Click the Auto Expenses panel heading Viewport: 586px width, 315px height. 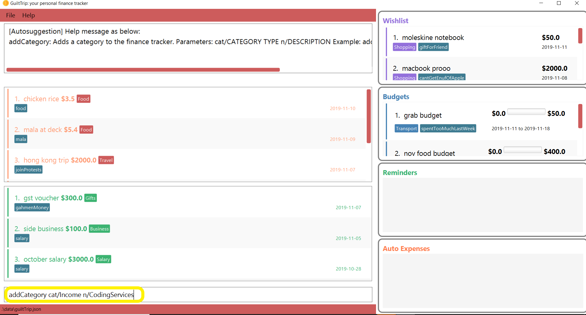point(406,249)
